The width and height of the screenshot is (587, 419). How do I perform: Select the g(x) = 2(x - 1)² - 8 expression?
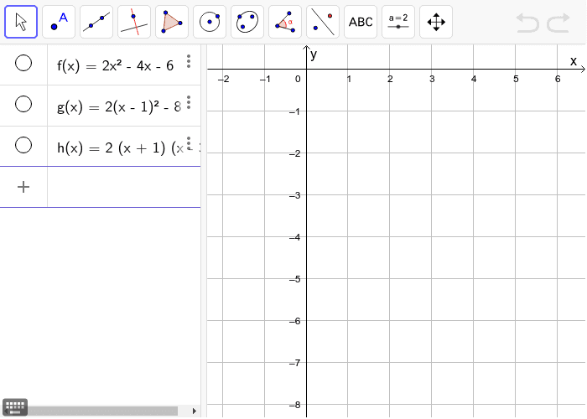pos(119,107)
